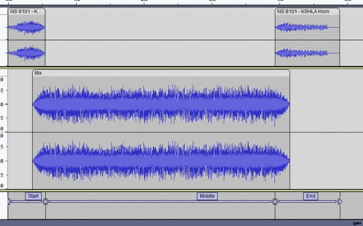Click the first horn clip's lower channel waveform

coord(26,53)
